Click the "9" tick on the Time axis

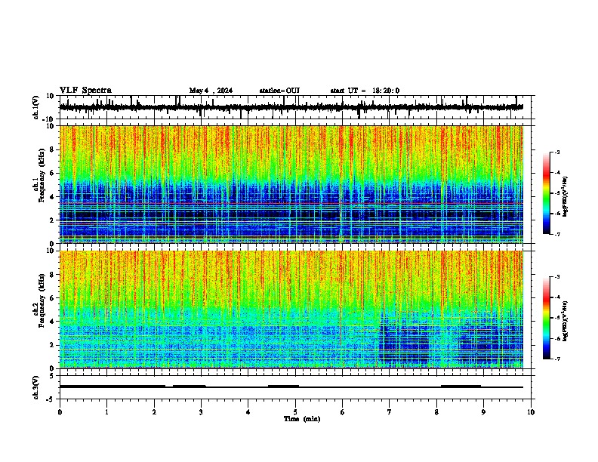click(483, 412)
